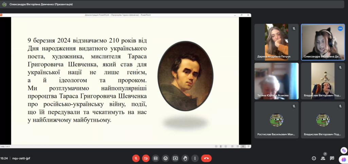Unmute the microphone in the call bar

pyautogui.click(x=136, y=158)
